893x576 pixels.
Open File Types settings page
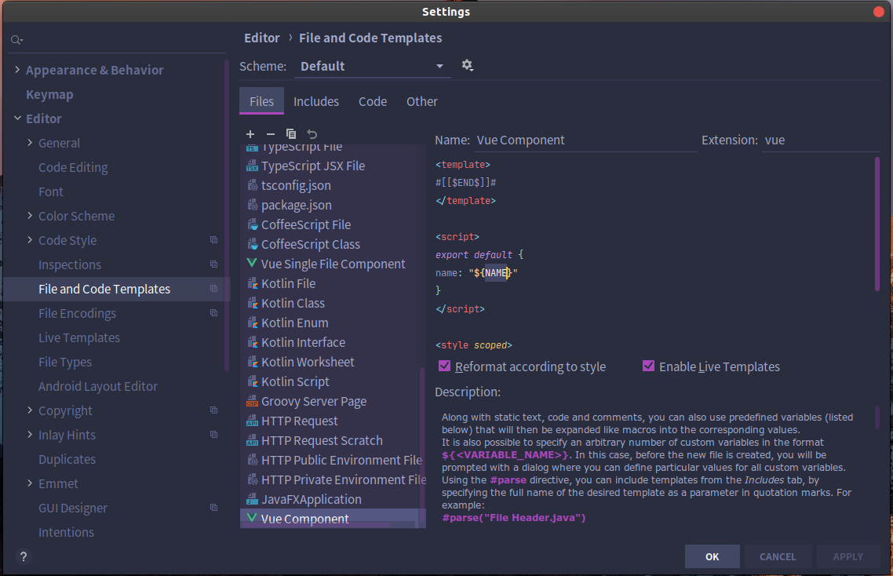[x=65, y=363]
